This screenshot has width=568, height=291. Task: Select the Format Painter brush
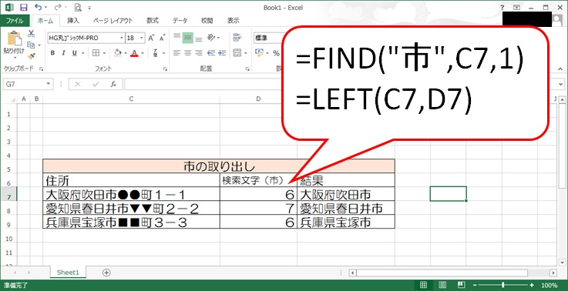(32, 56)
